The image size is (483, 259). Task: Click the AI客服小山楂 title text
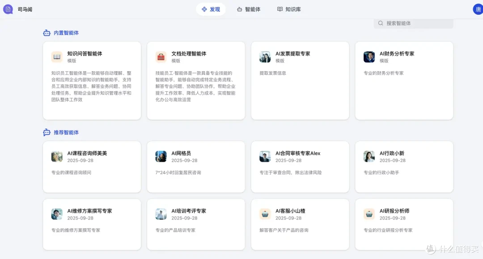coord(290,211)
